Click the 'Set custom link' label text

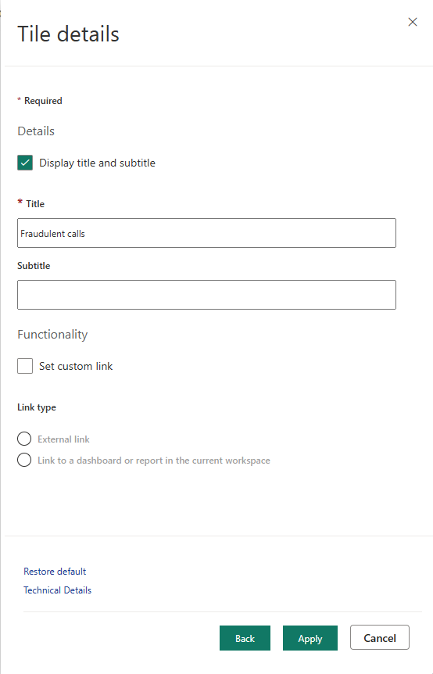[x=76, y=366]
